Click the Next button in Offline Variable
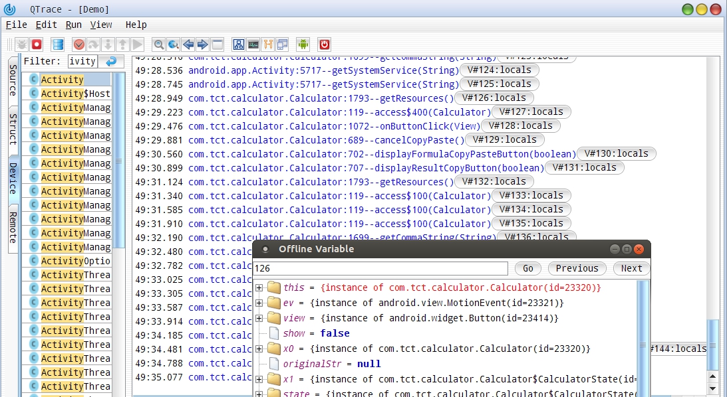Image resolution: width=727 pixels, height=397 pixels. 631,268
